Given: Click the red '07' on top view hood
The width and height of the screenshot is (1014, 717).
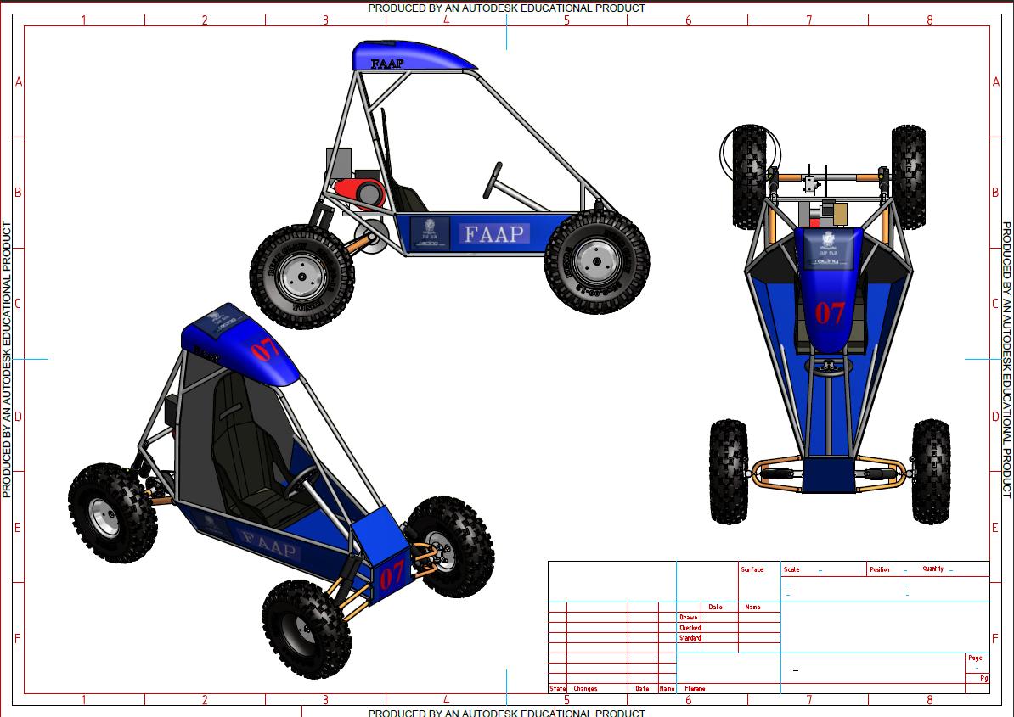Looking at the screenshot, I should 830,313.
